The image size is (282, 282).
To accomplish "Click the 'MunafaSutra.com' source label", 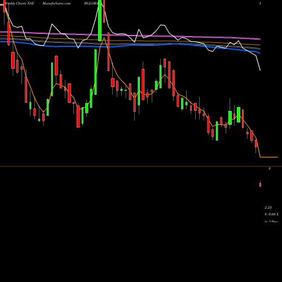I will (x=56, y=3).
